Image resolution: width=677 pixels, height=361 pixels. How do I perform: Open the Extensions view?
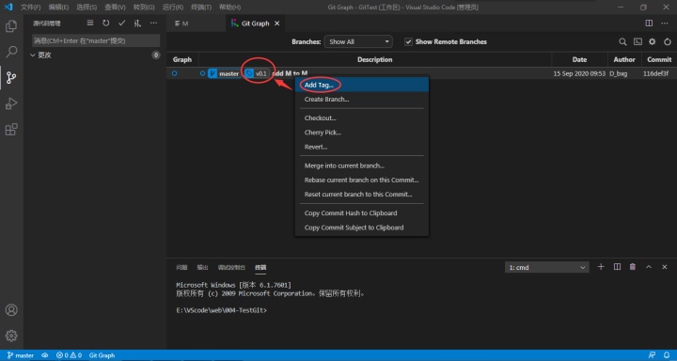click(11, 130)
